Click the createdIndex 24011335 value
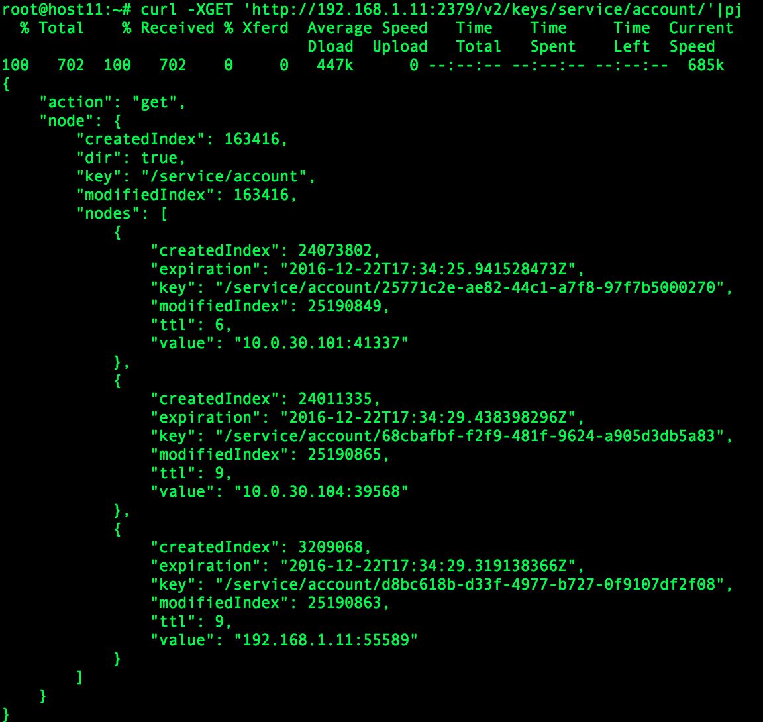 click(x=335, y=399)
